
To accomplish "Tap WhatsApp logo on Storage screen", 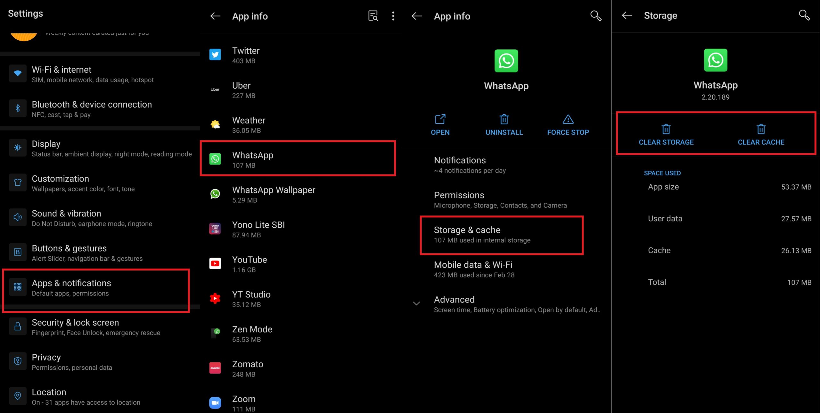I will click(x=716, y=60).
